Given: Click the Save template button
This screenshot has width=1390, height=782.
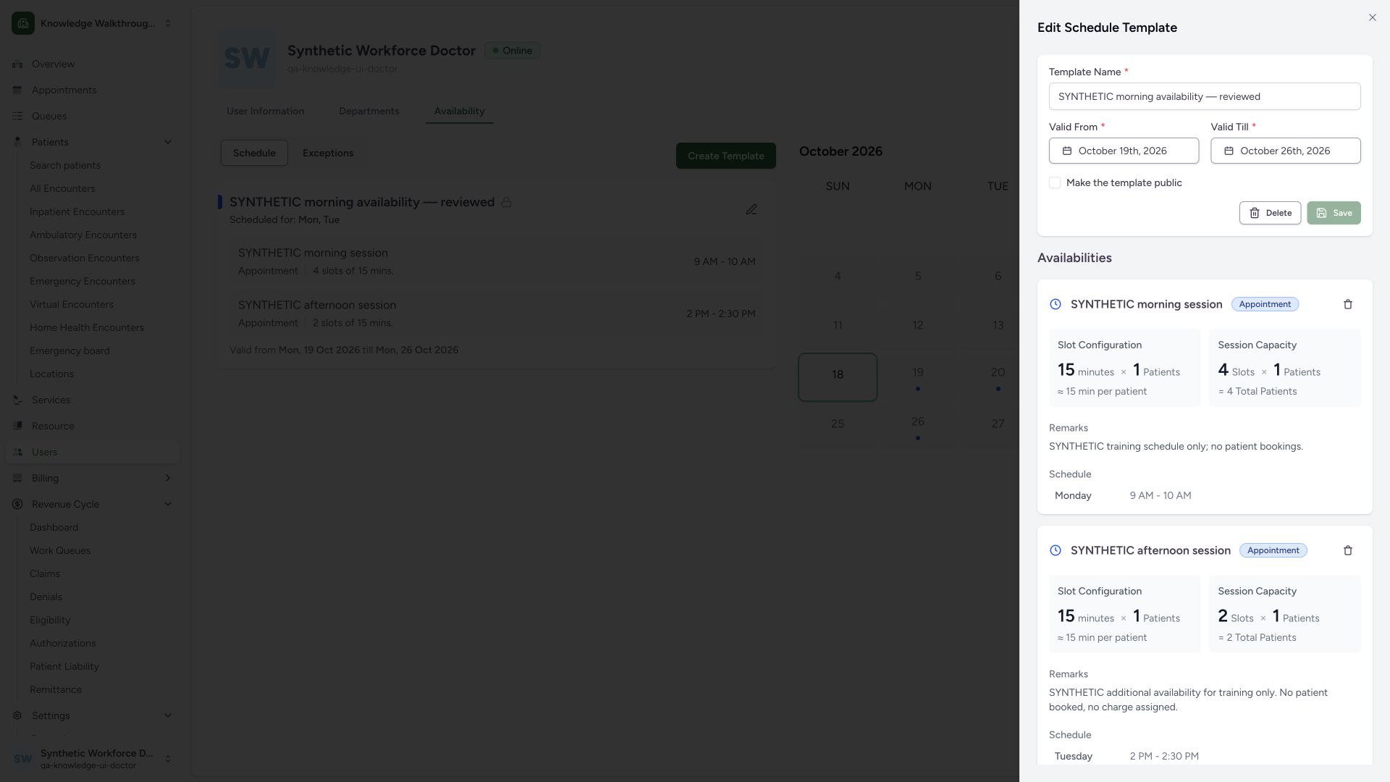Looking at the screenshot, I should pyautogui.click(x=1334, y=213).
